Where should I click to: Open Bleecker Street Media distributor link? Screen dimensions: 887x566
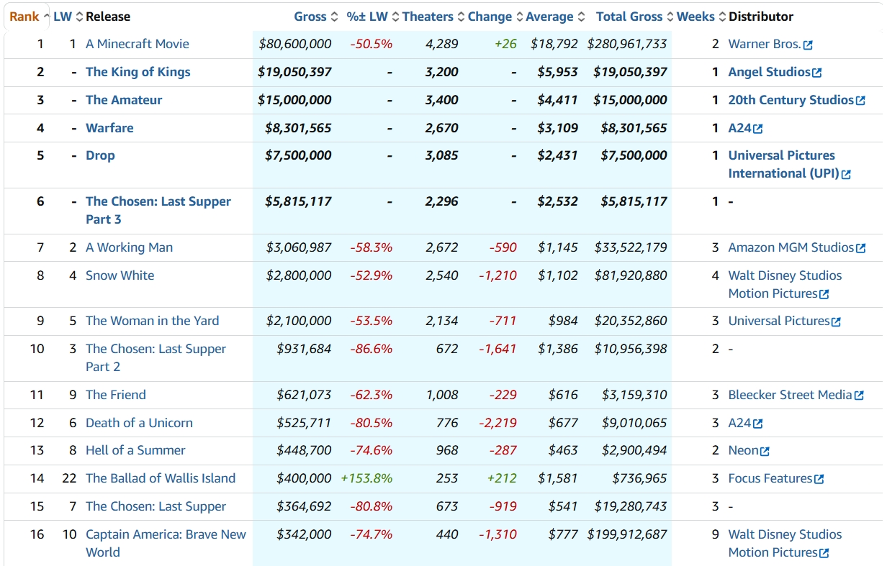point(791,395)
